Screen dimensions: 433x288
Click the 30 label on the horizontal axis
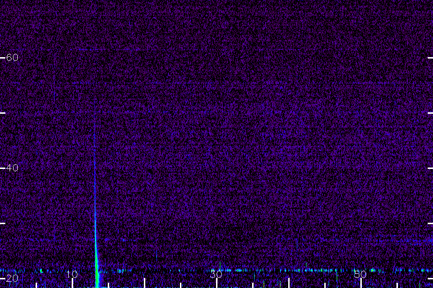(x=216, y=274)
